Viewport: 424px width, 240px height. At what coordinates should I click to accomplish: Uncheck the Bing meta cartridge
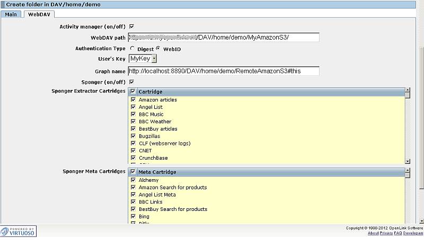[133, 217]
